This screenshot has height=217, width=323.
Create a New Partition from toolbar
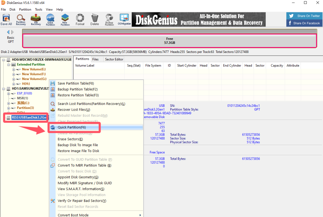click(65, 20)
